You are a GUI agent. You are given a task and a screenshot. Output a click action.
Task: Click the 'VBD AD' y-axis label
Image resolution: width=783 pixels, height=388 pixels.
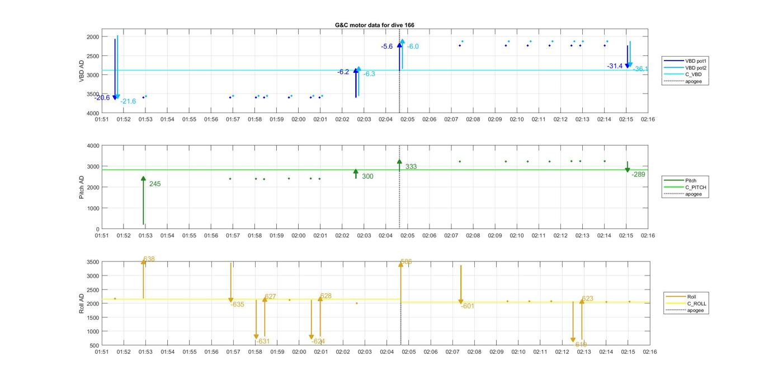click(x=82, y=71)
